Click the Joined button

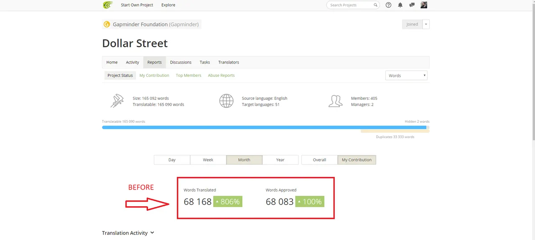coord(412,24)
